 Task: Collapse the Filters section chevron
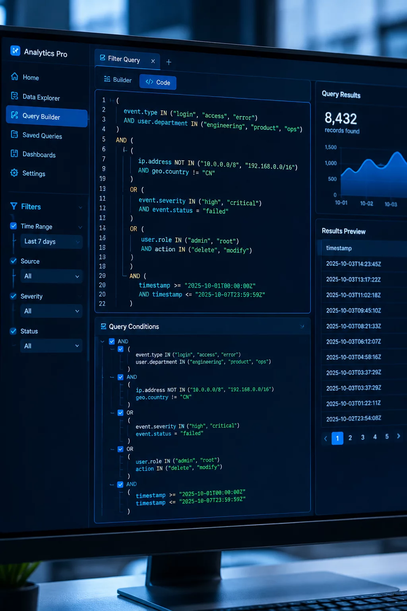(80, 207)
